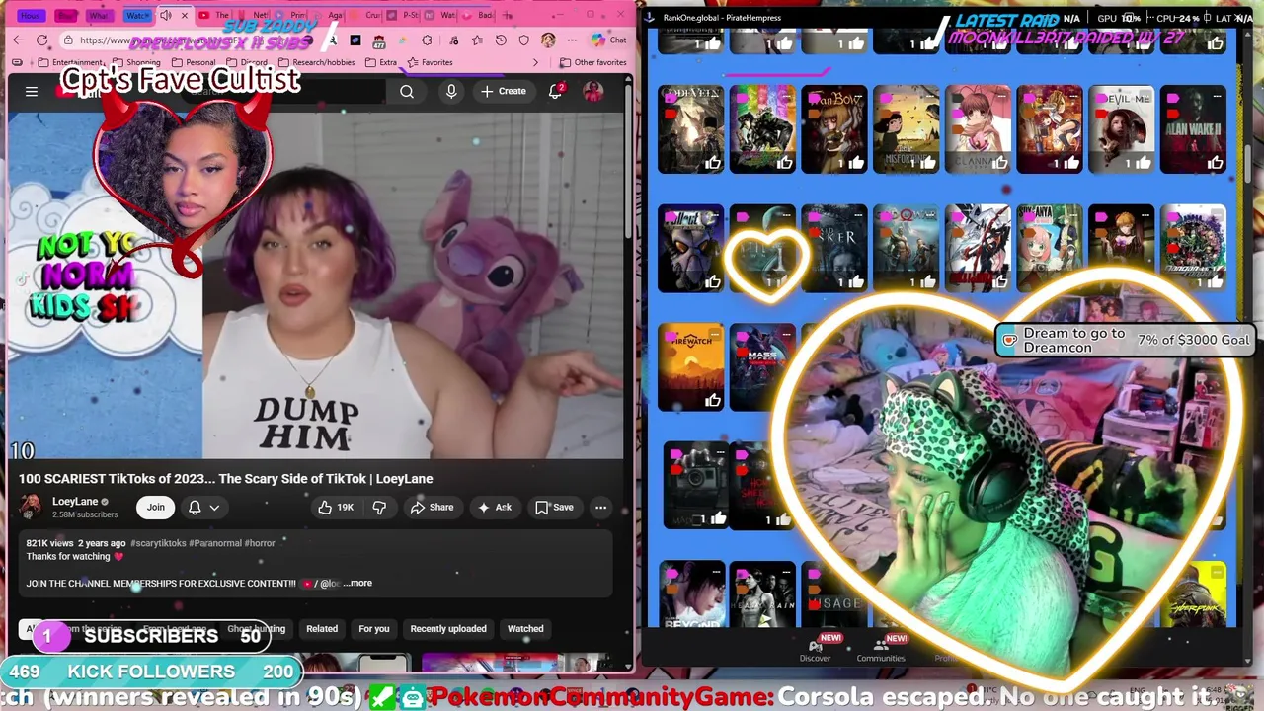Viewport: 1264px width, 711px height.
Task: Dislike the video with thumbs down
Action: coord(379,508)
